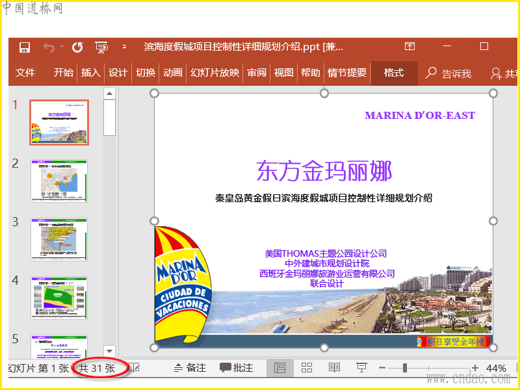Open the 切换 ribbon tab
This screenshot has width=520, height=390.
click(146, 72)
